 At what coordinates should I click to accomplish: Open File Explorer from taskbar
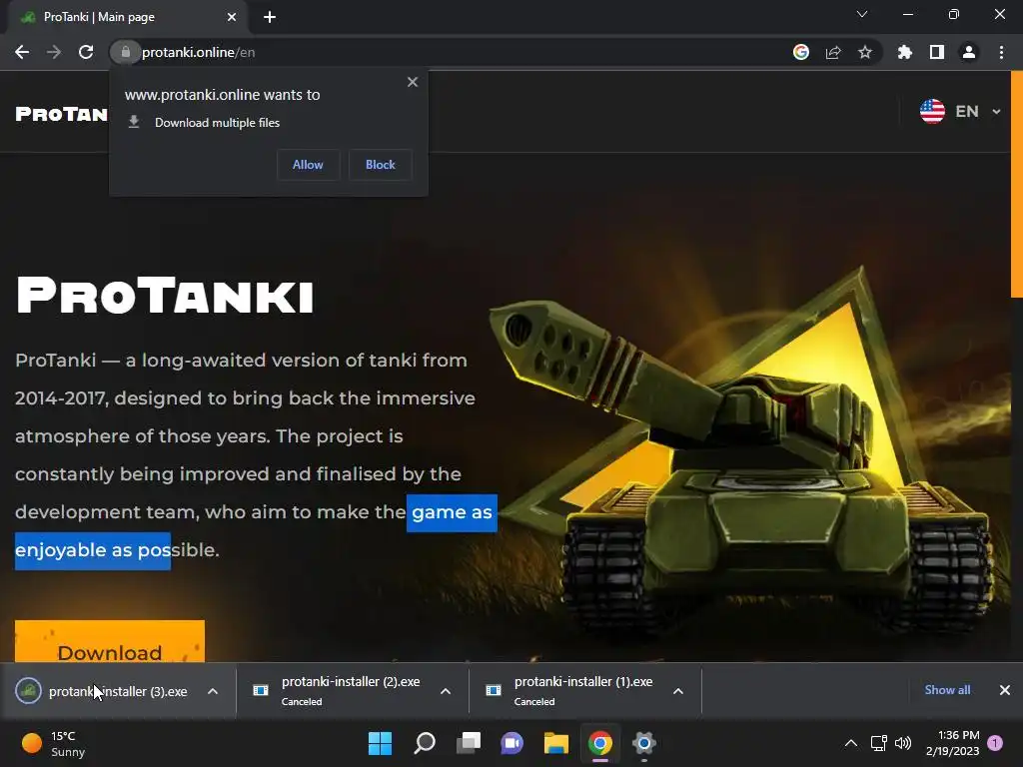(x=556, y=743)
